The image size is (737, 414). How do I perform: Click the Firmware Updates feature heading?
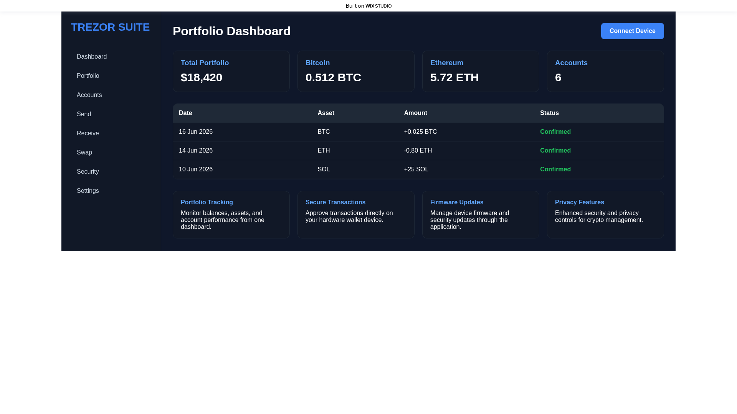pyautogui.click(x=457, y=202)
